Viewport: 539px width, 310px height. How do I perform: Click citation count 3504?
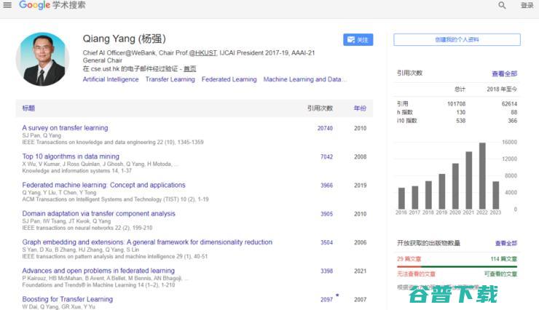(326, 242)
